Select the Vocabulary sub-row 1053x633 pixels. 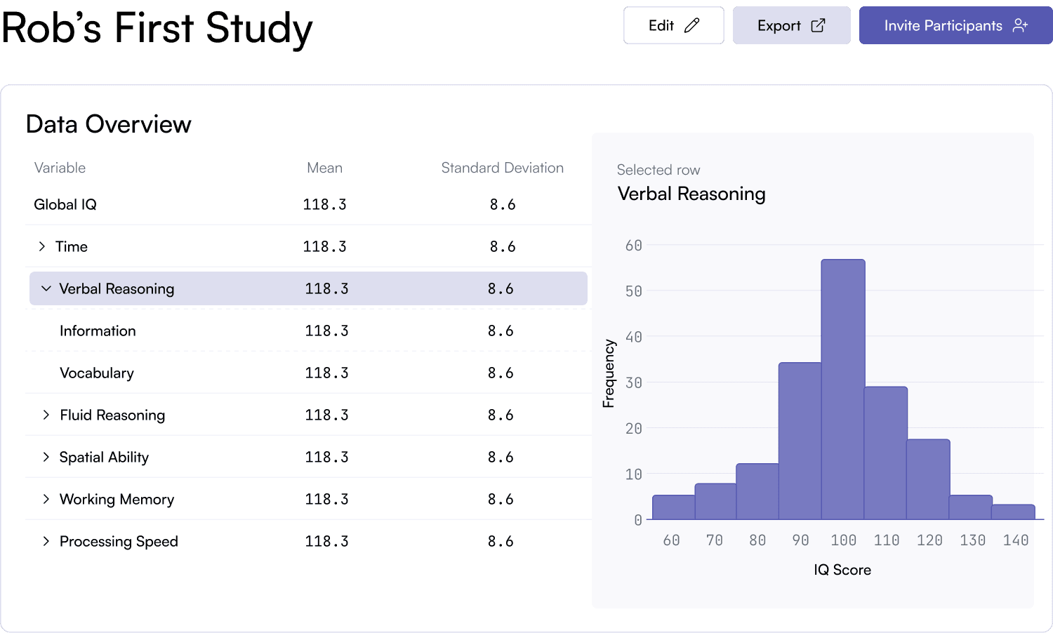(97, 373)
